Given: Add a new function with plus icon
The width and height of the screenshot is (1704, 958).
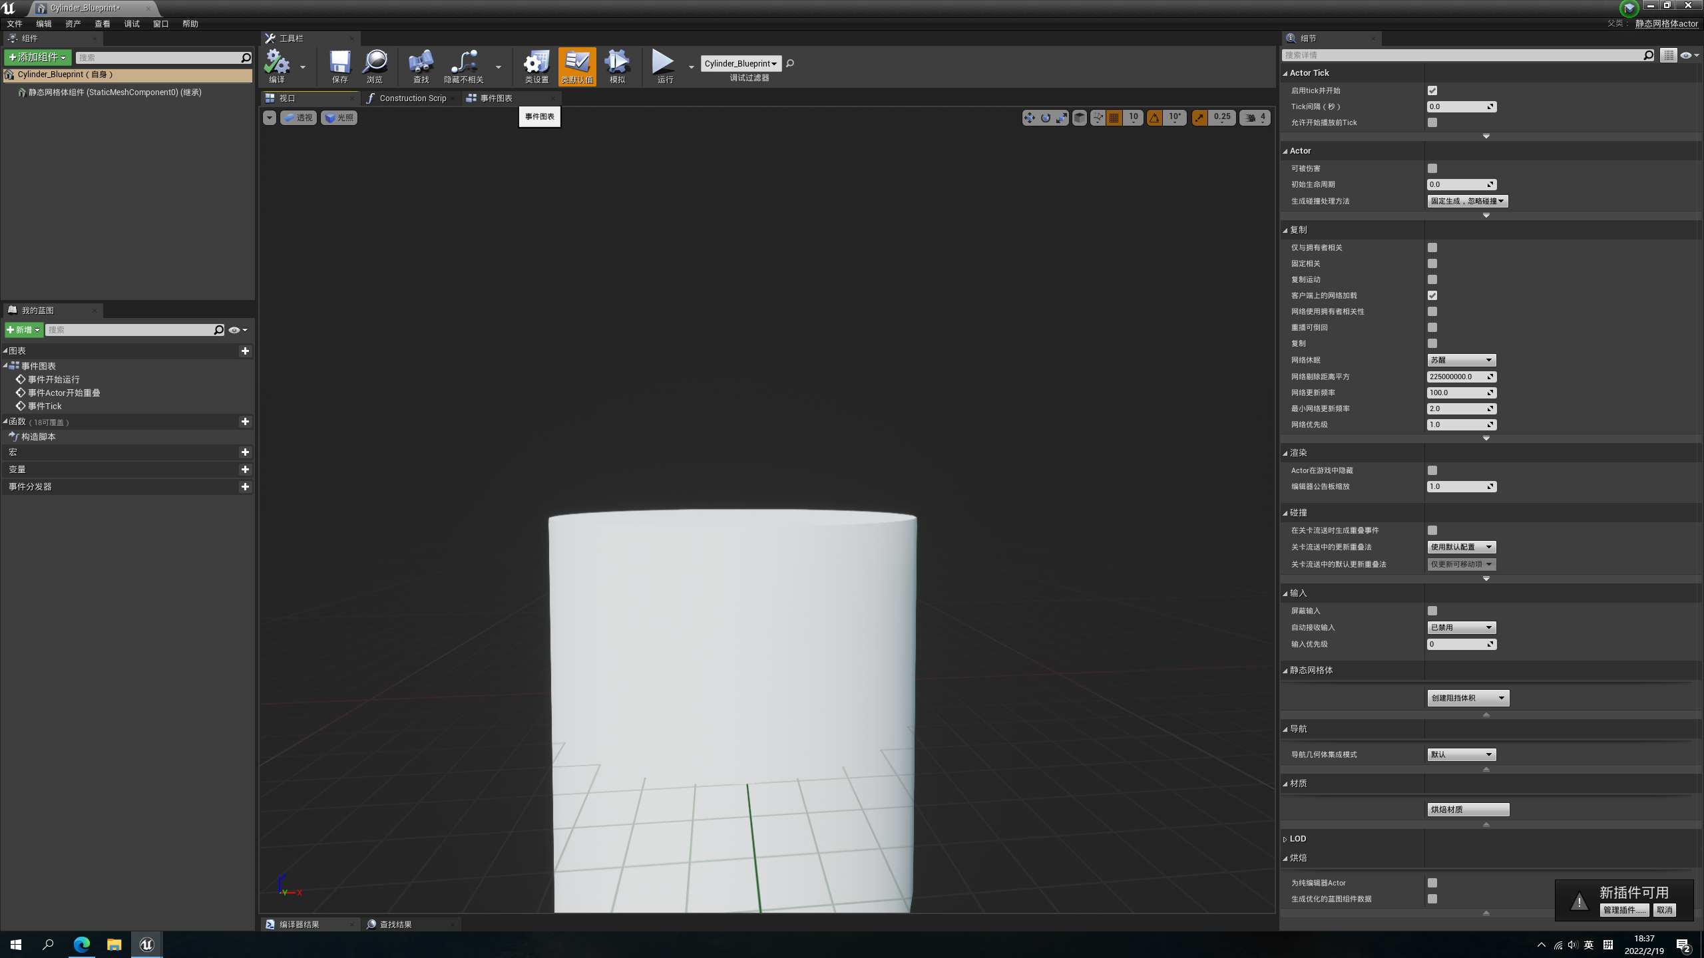Looking at the screenshot, I should click(x=245, y=422).
